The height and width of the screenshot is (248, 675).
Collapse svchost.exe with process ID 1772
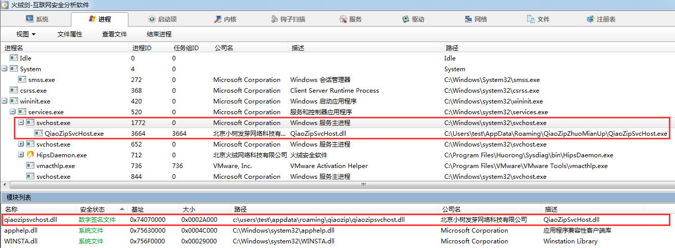(21, 122)
